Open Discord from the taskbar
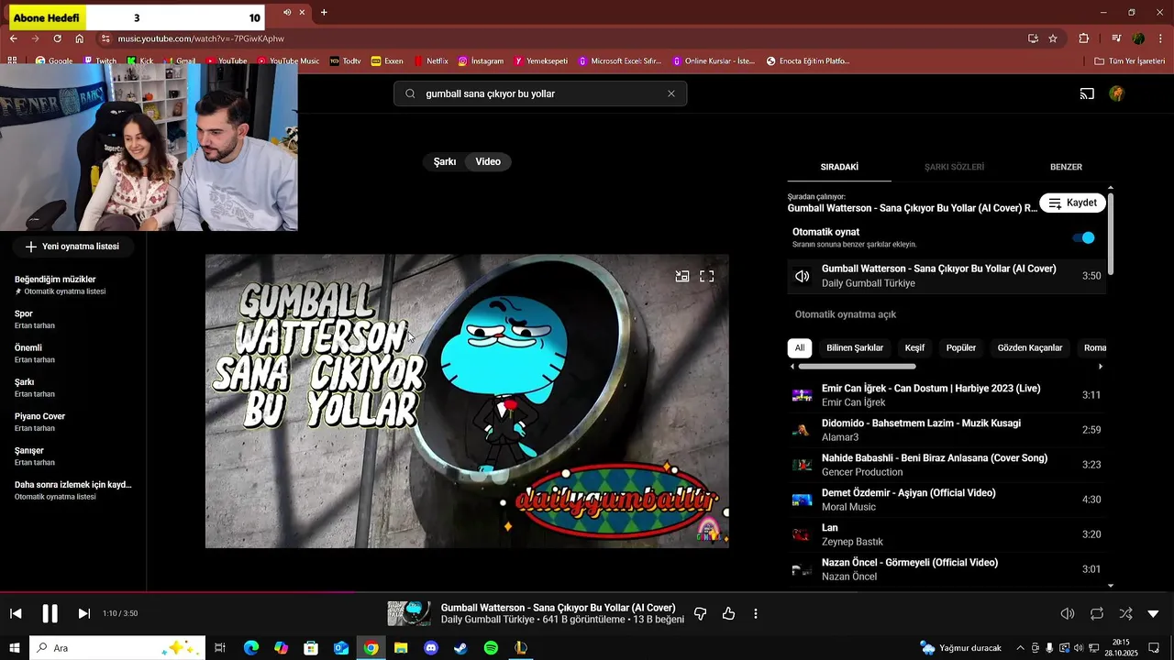The width and height of the screenshot is (1174, 660). point(431,648)
